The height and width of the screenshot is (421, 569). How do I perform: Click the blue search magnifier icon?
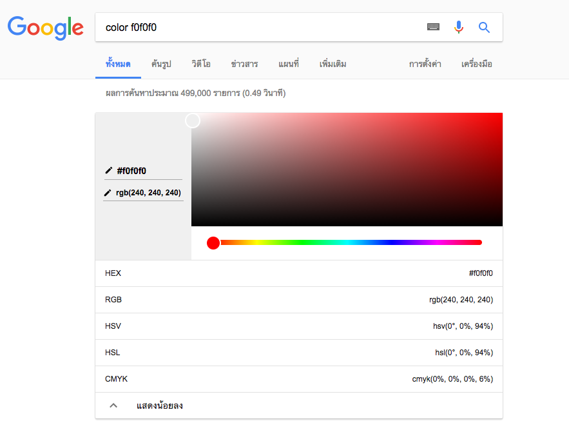click(484, 27)
